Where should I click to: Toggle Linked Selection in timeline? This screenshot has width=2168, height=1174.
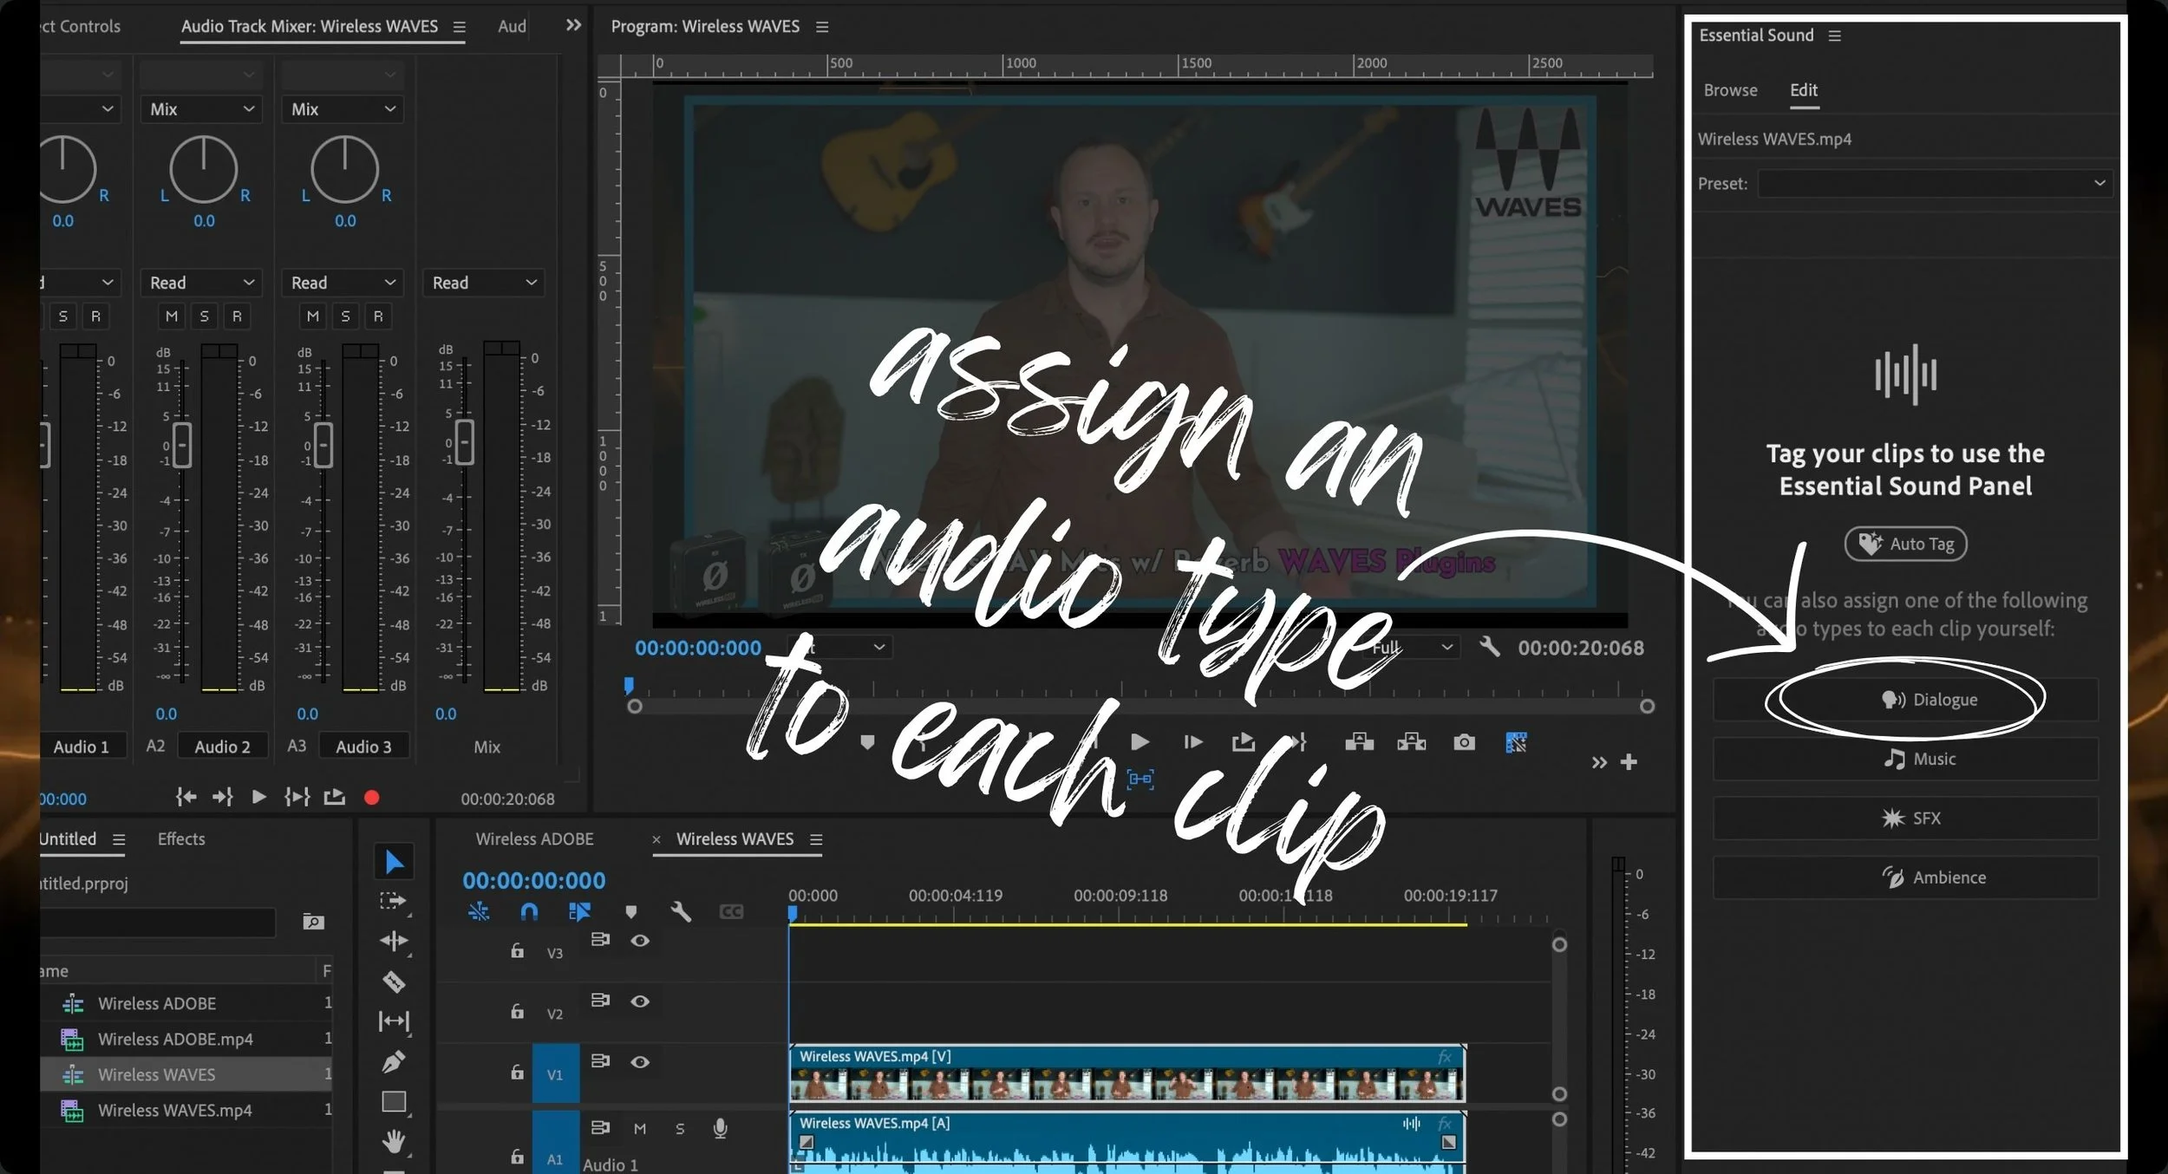pos(579,911)
